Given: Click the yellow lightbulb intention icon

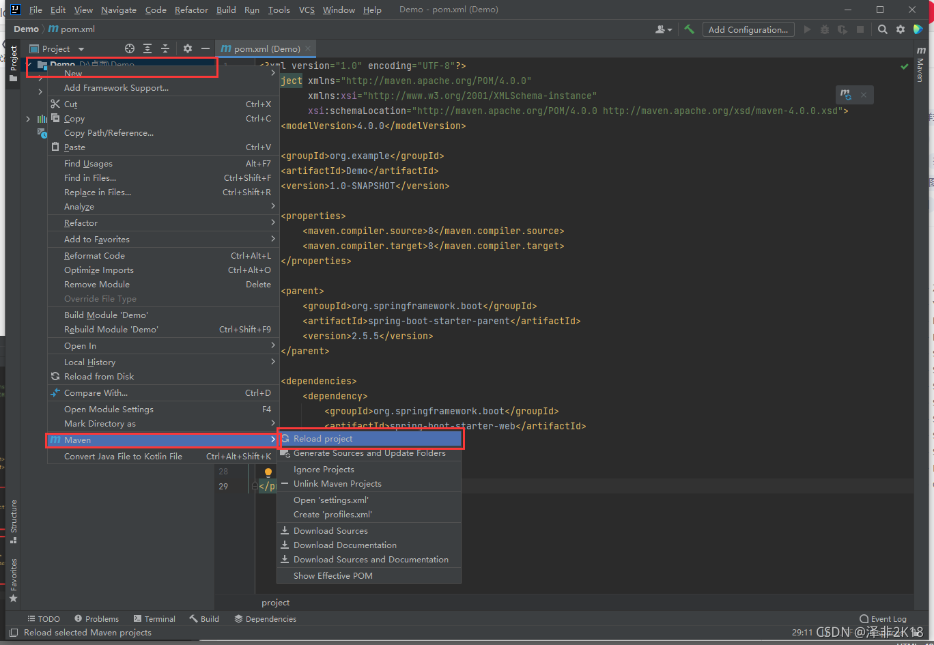Looking at the screenshot, I should [268, 472].
